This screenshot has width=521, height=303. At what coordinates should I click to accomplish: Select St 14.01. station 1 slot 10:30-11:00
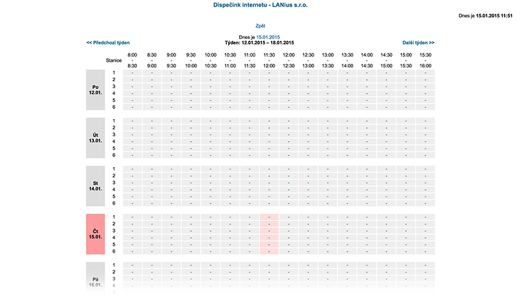coord(230,169)
